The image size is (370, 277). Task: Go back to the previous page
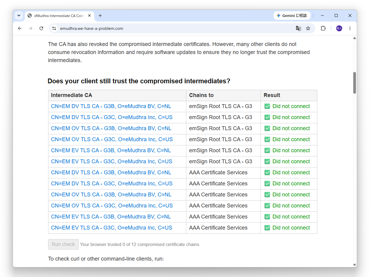coord(20,28)
